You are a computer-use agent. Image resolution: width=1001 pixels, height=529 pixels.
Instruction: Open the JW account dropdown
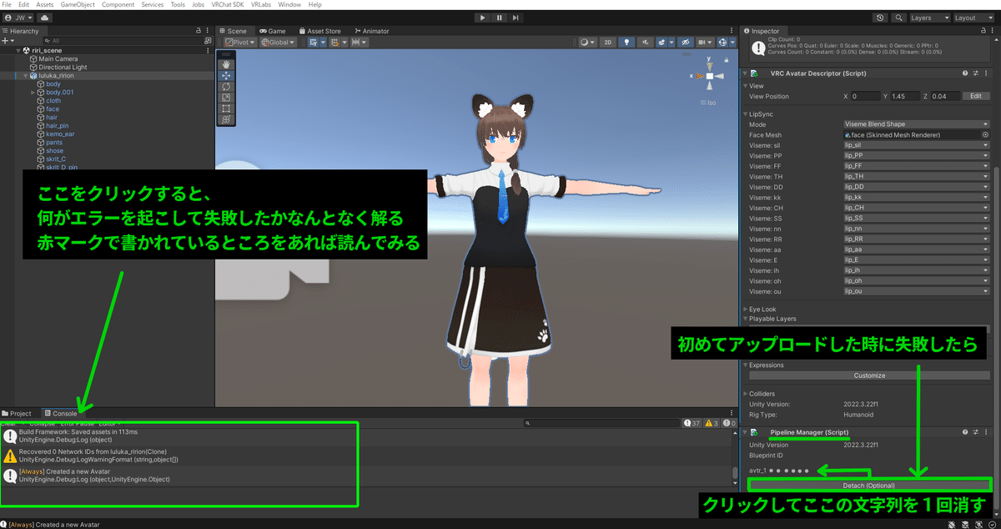(18, 18)
